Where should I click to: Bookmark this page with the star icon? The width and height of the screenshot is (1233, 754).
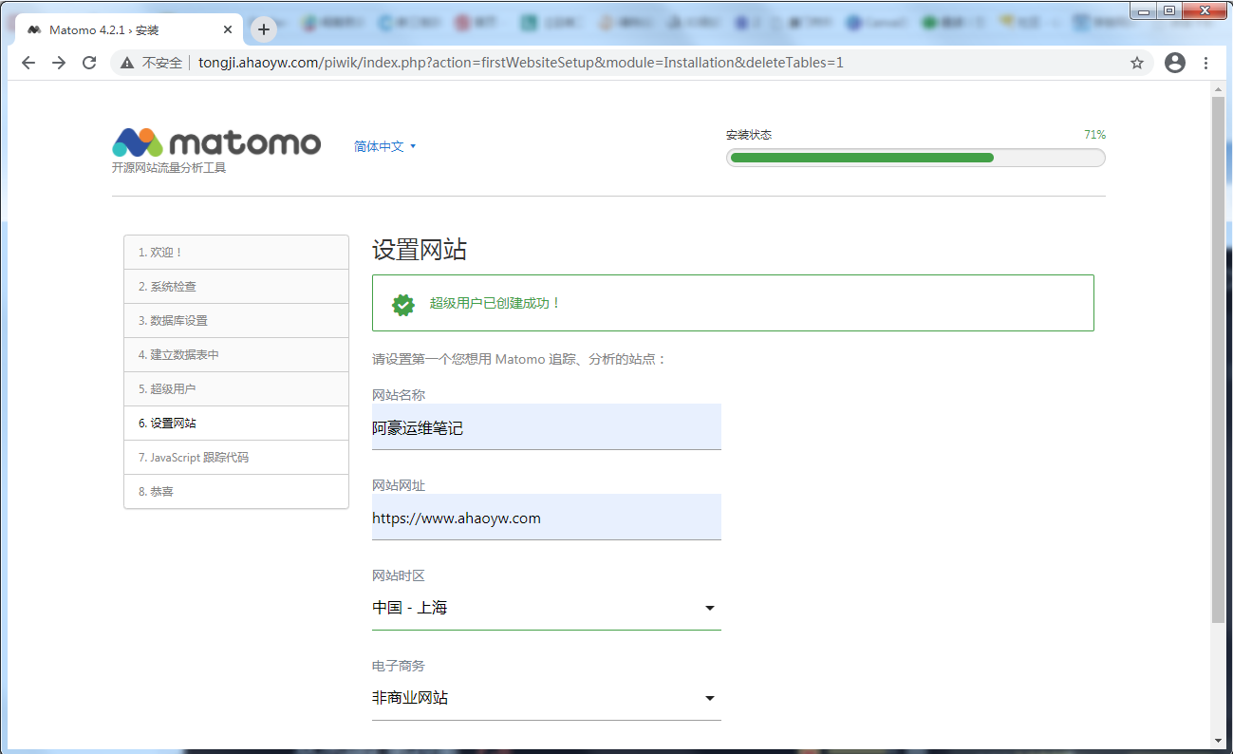tap(1137, 63)
